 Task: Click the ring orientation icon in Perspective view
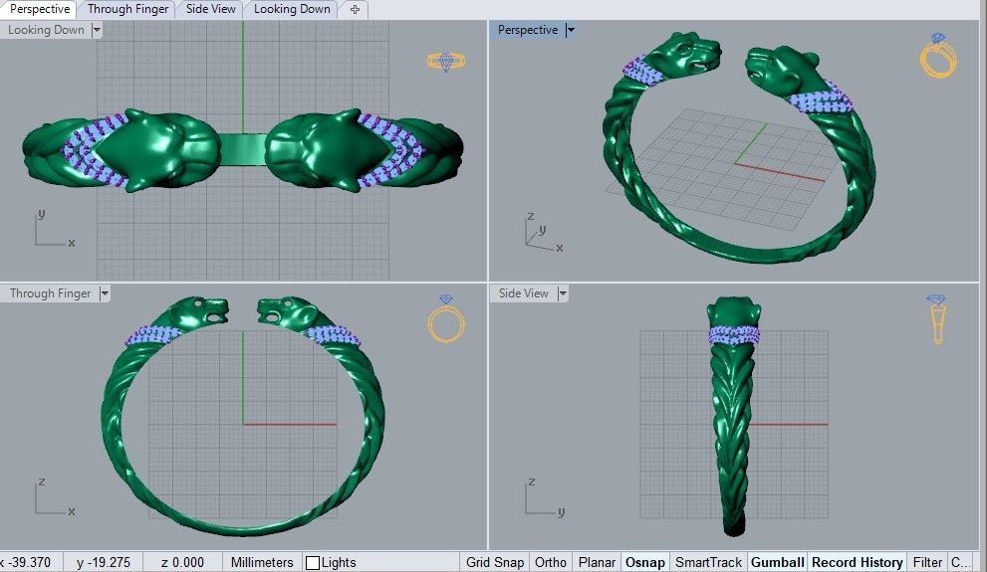[938, 56]
